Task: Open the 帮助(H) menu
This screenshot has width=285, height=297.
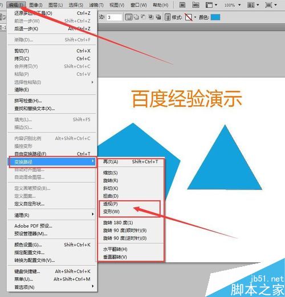Action: [x=161, y=5]
